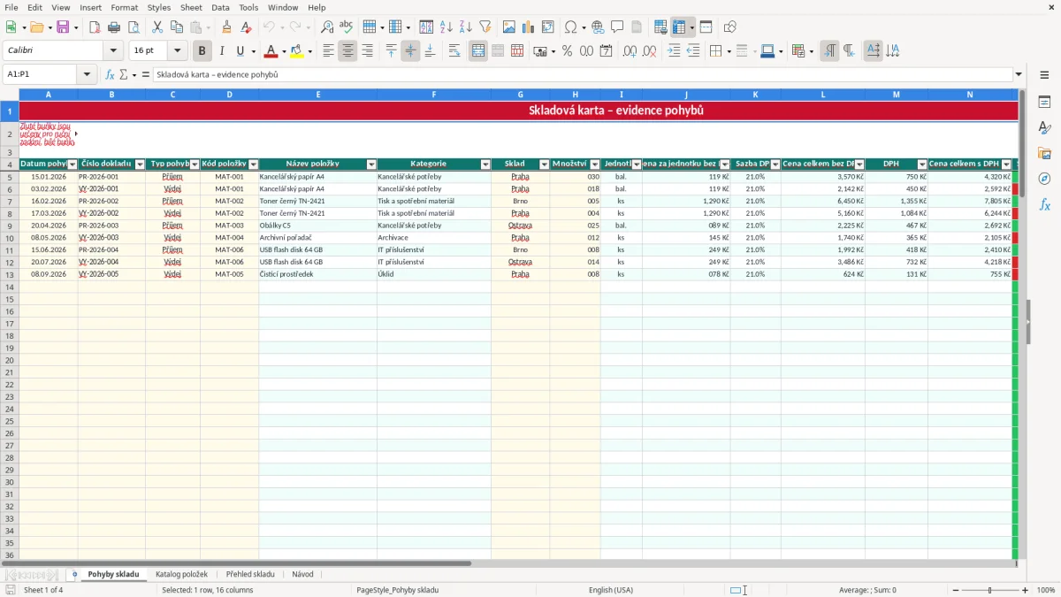Toggle wrap text for the cell
Screen dimensions: 1061x597
[454, 51]
